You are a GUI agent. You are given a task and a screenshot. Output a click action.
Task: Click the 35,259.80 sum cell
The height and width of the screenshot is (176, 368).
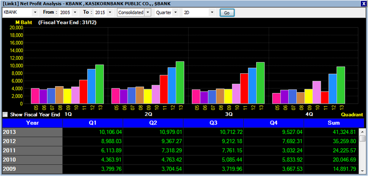[x=332, y=142]
